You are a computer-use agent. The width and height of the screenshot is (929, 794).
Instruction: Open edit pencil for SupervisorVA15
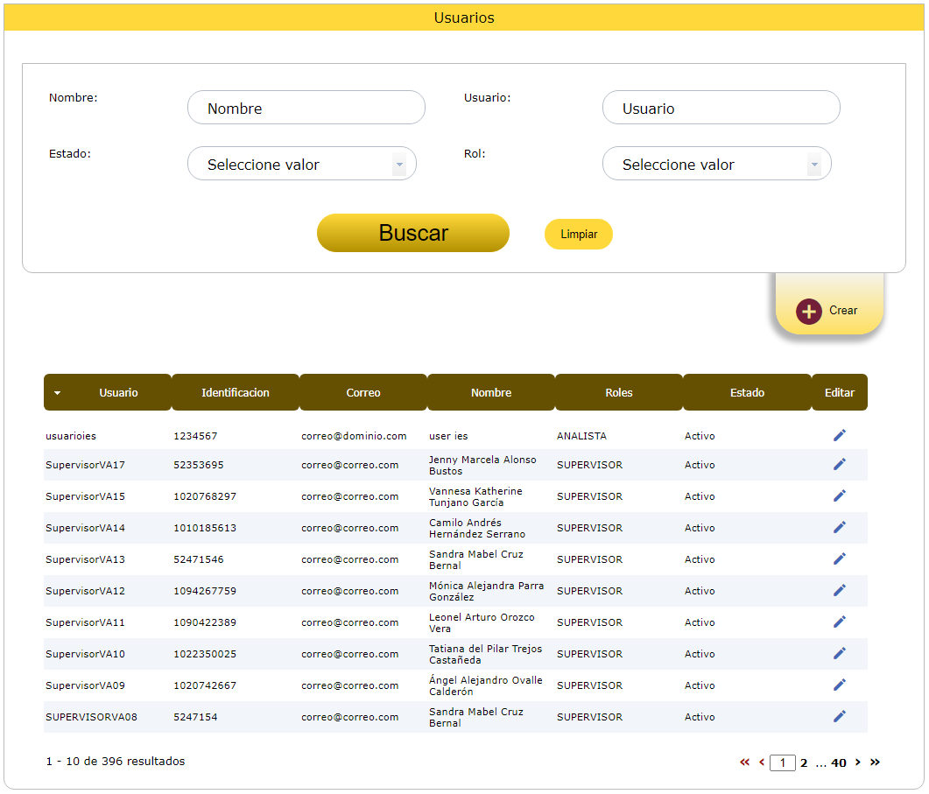point(839,495)
